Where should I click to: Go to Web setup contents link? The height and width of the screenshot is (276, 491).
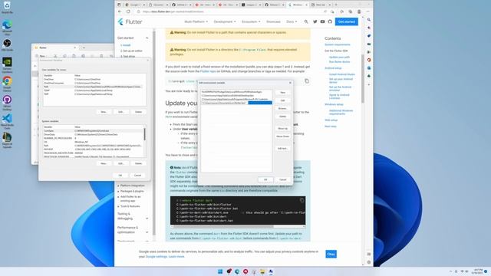click(331, 120)
